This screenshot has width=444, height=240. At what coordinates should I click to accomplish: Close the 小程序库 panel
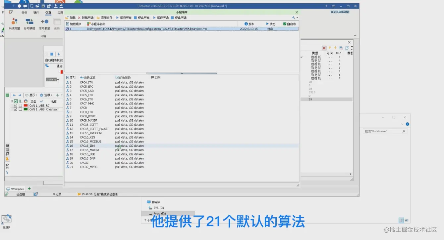(x=297, y=12)
